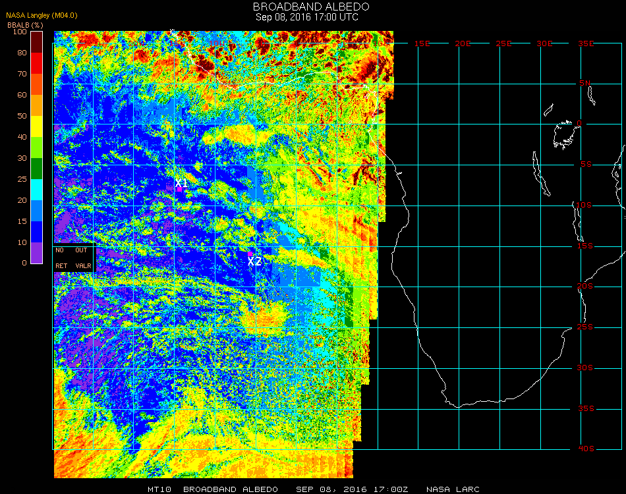Click the 35E longitude label
The width and height of the screenshot is (626, 494).
(x=586, y=43)
